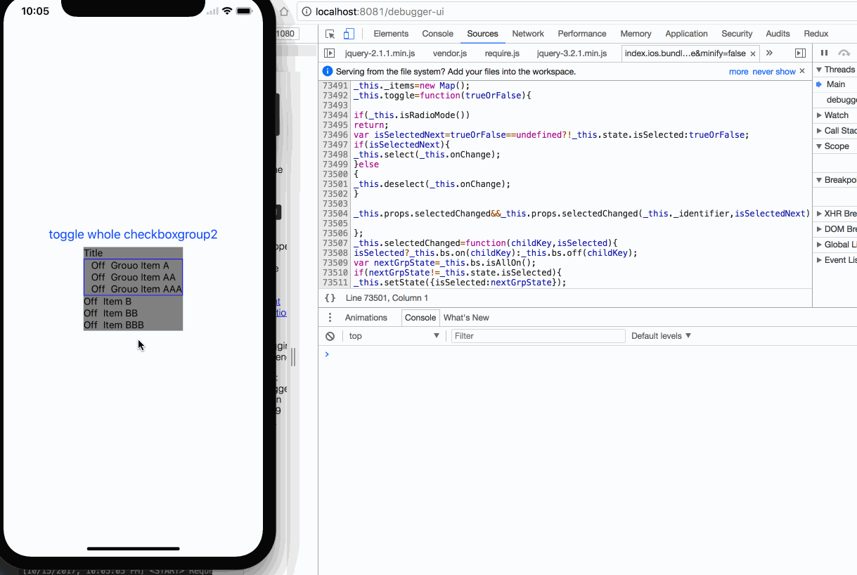This screenshot has height=575, width=857.
Task: Collapse the Breakpoints section
Action: (835, 180)
